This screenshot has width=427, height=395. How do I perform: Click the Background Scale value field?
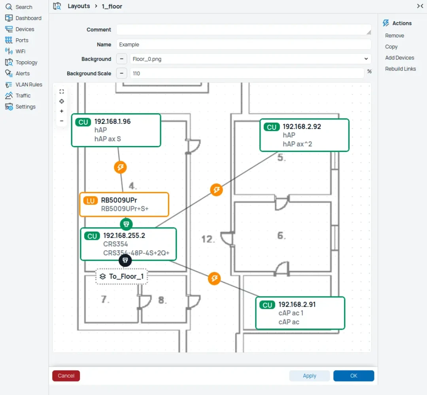[x=247, y=73]
